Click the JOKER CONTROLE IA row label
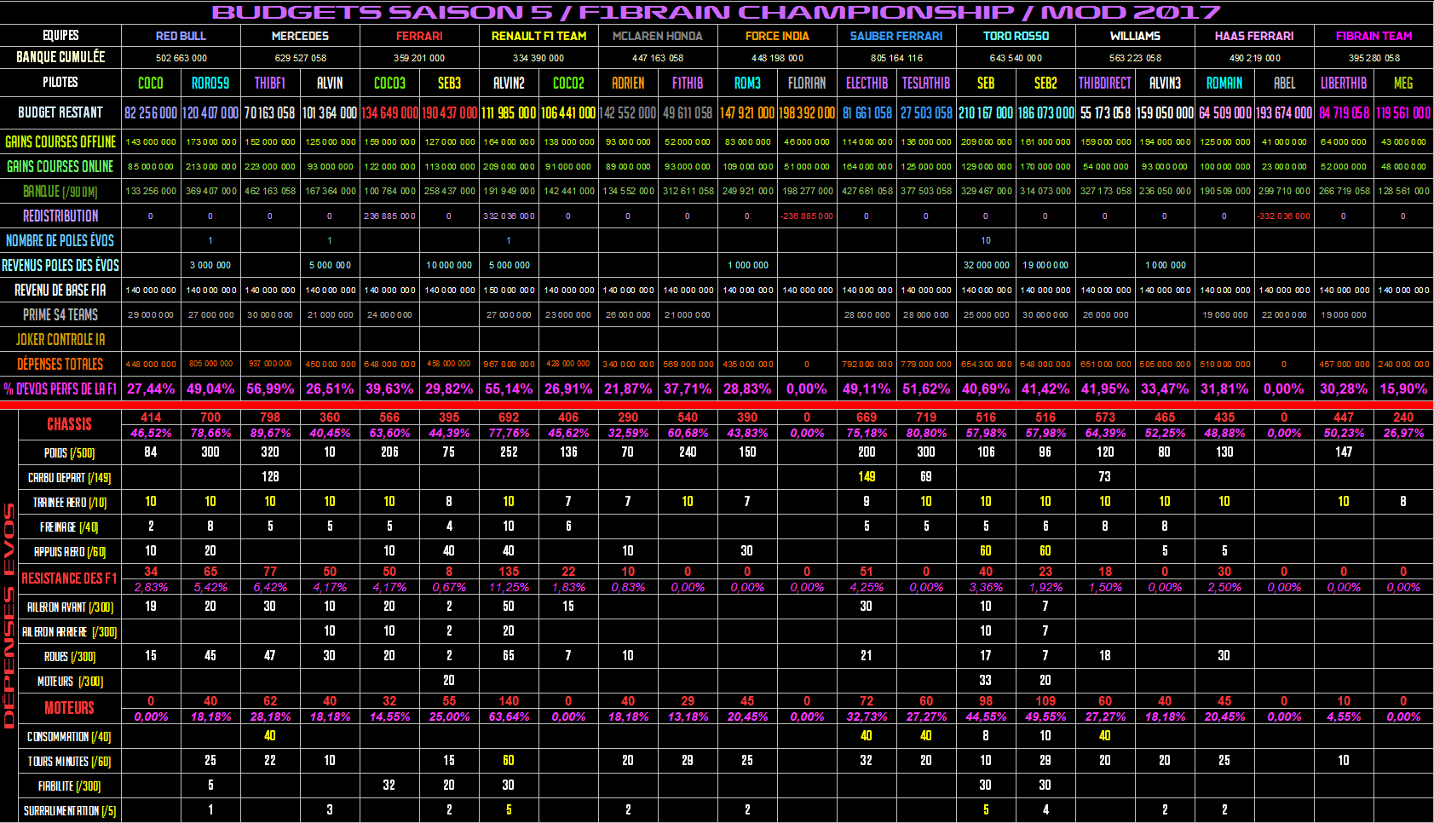This screenshot has width=1434, height=823. 60,339
